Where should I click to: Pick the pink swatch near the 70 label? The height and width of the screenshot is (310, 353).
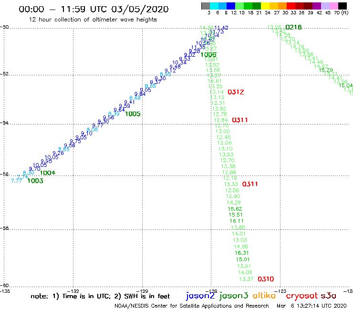pyautogui.click(x=334, y=6)
